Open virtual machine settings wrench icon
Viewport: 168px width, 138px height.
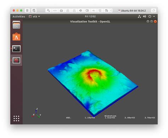click(49, 11)
